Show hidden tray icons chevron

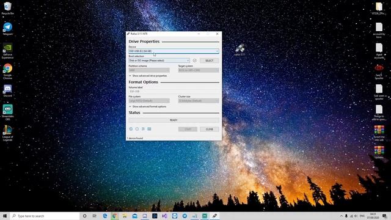341,216
